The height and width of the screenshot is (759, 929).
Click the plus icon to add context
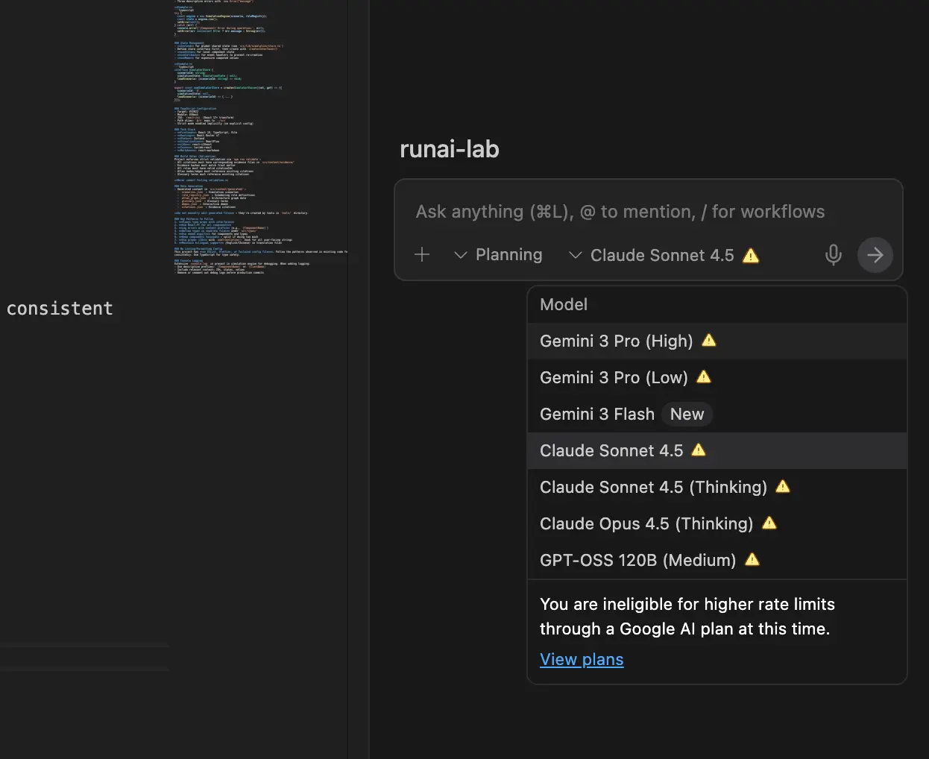(422, 255)
